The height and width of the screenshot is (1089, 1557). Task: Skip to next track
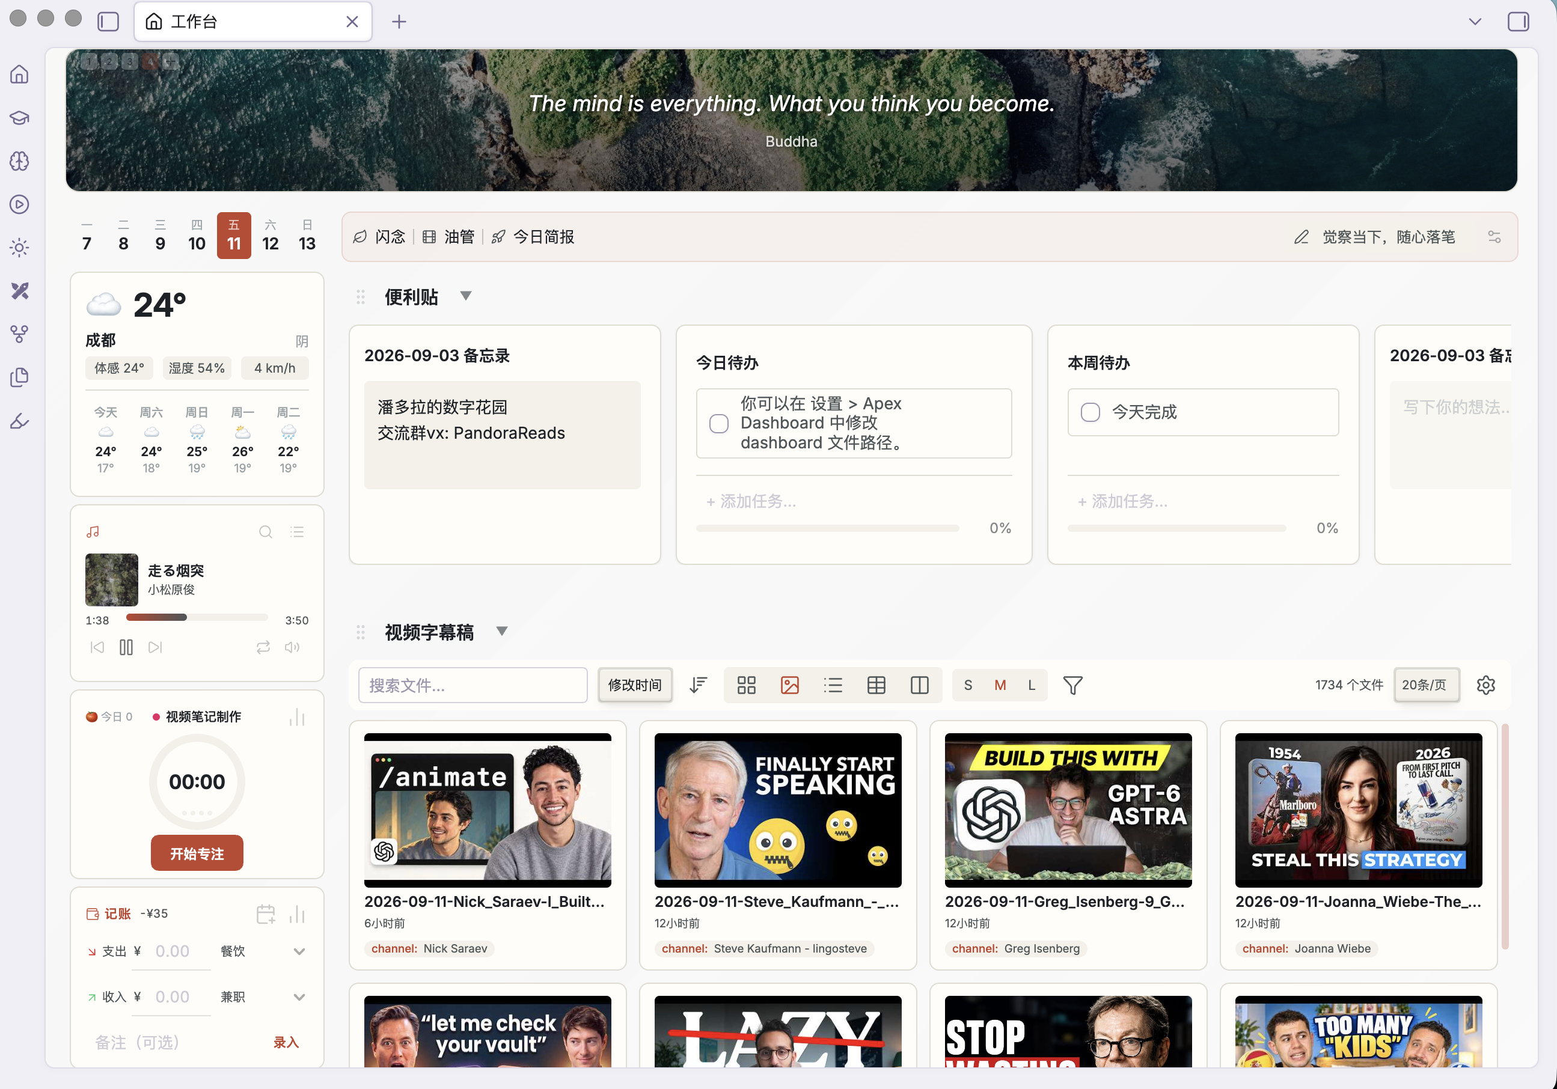point(155,647)
